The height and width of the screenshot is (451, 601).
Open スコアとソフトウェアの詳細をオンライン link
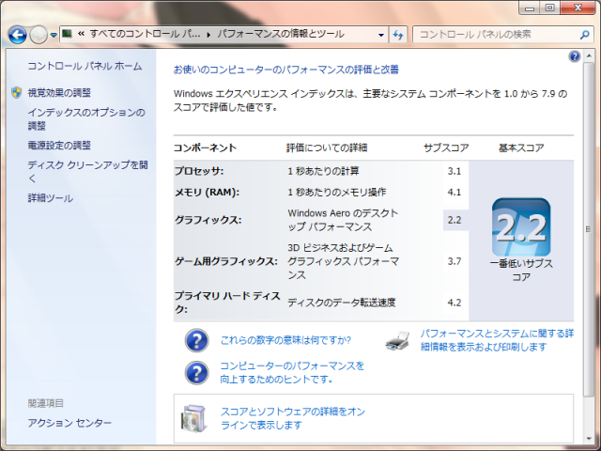coord(293,418)
